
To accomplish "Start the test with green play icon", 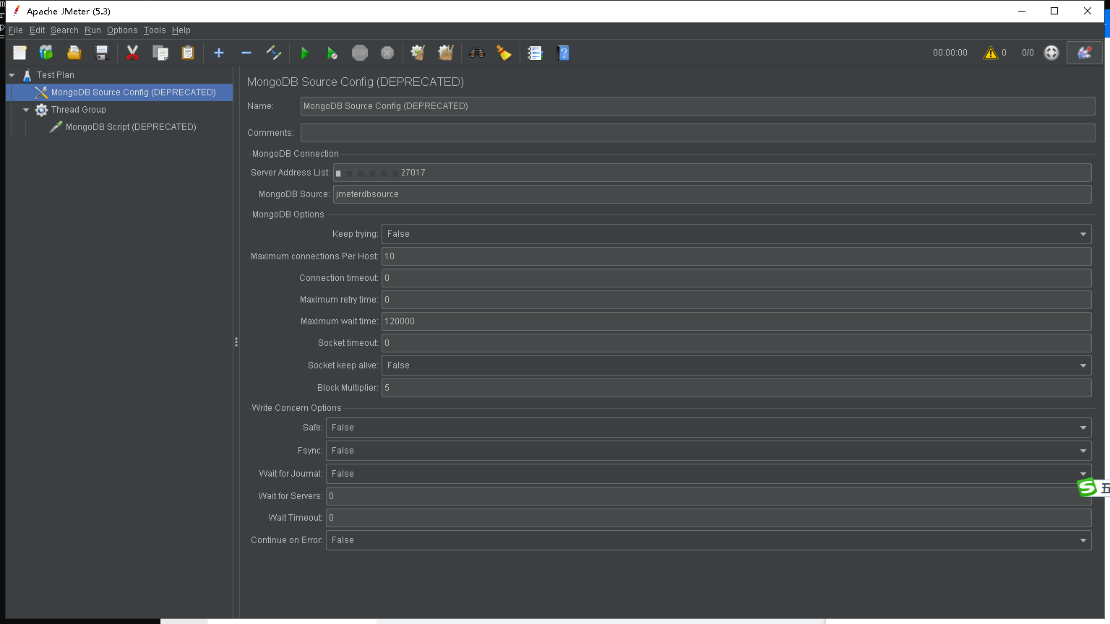I will (304, 53).
